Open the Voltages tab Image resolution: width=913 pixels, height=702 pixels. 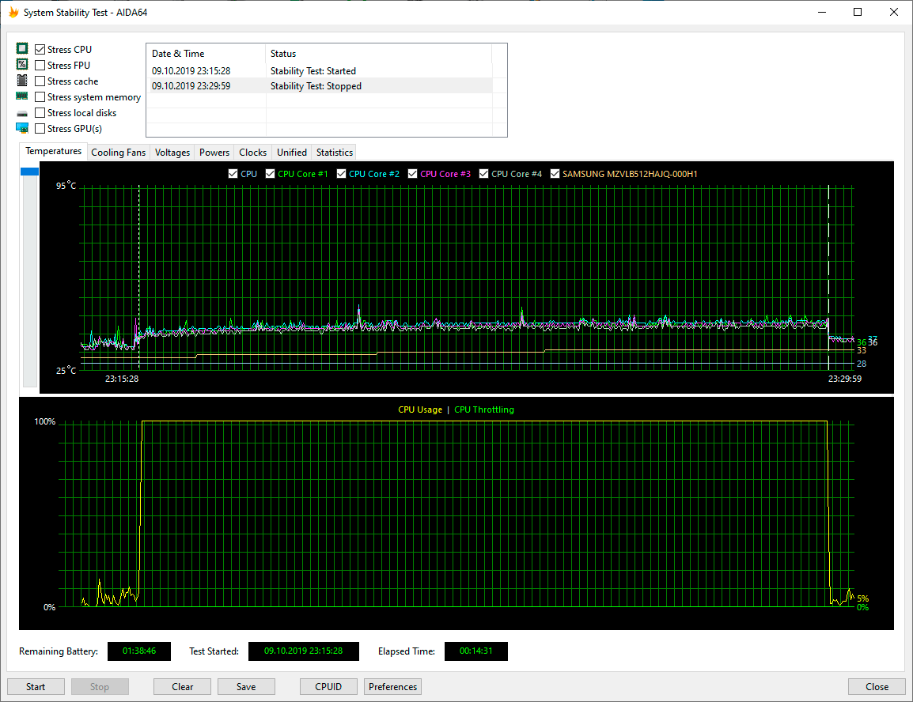pyautogui.click(x=172, y=153)
